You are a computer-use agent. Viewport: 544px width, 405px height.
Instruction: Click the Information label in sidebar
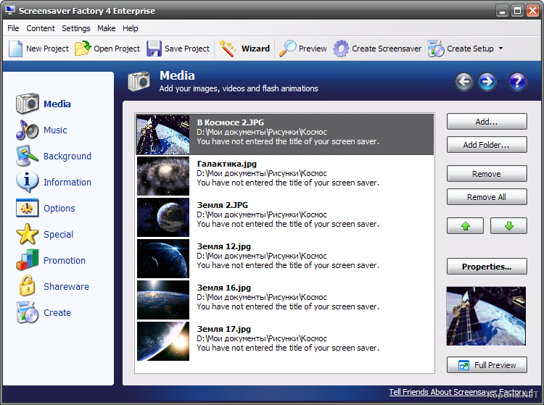[x=67, y=183]
